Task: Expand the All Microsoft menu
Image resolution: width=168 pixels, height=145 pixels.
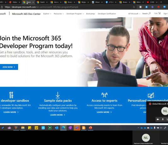Action: [134, 13]
